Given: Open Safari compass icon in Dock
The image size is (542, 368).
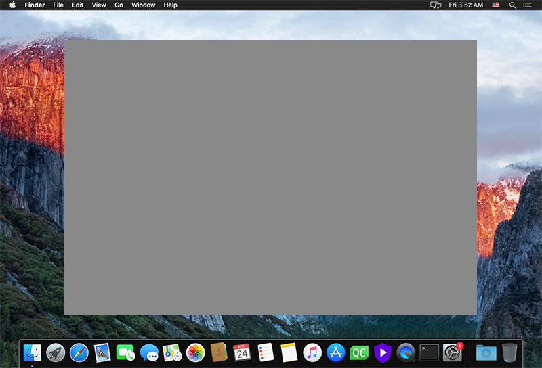Looking at the screenshot, I should (79, 353).
